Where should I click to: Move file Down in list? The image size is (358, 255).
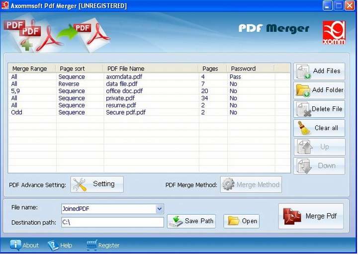click(319, 166)
